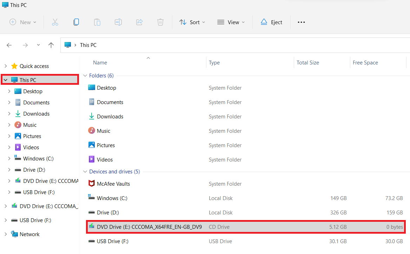The image size is (410, 254).
Task: Click the Rename icon in toolbar
Action: click(118, 22)
